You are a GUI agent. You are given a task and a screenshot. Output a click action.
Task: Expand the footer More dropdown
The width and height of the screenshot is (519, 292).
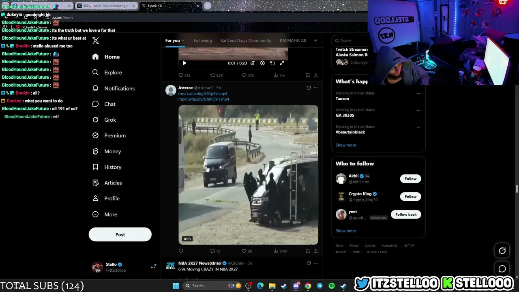(x=358, y=252)
